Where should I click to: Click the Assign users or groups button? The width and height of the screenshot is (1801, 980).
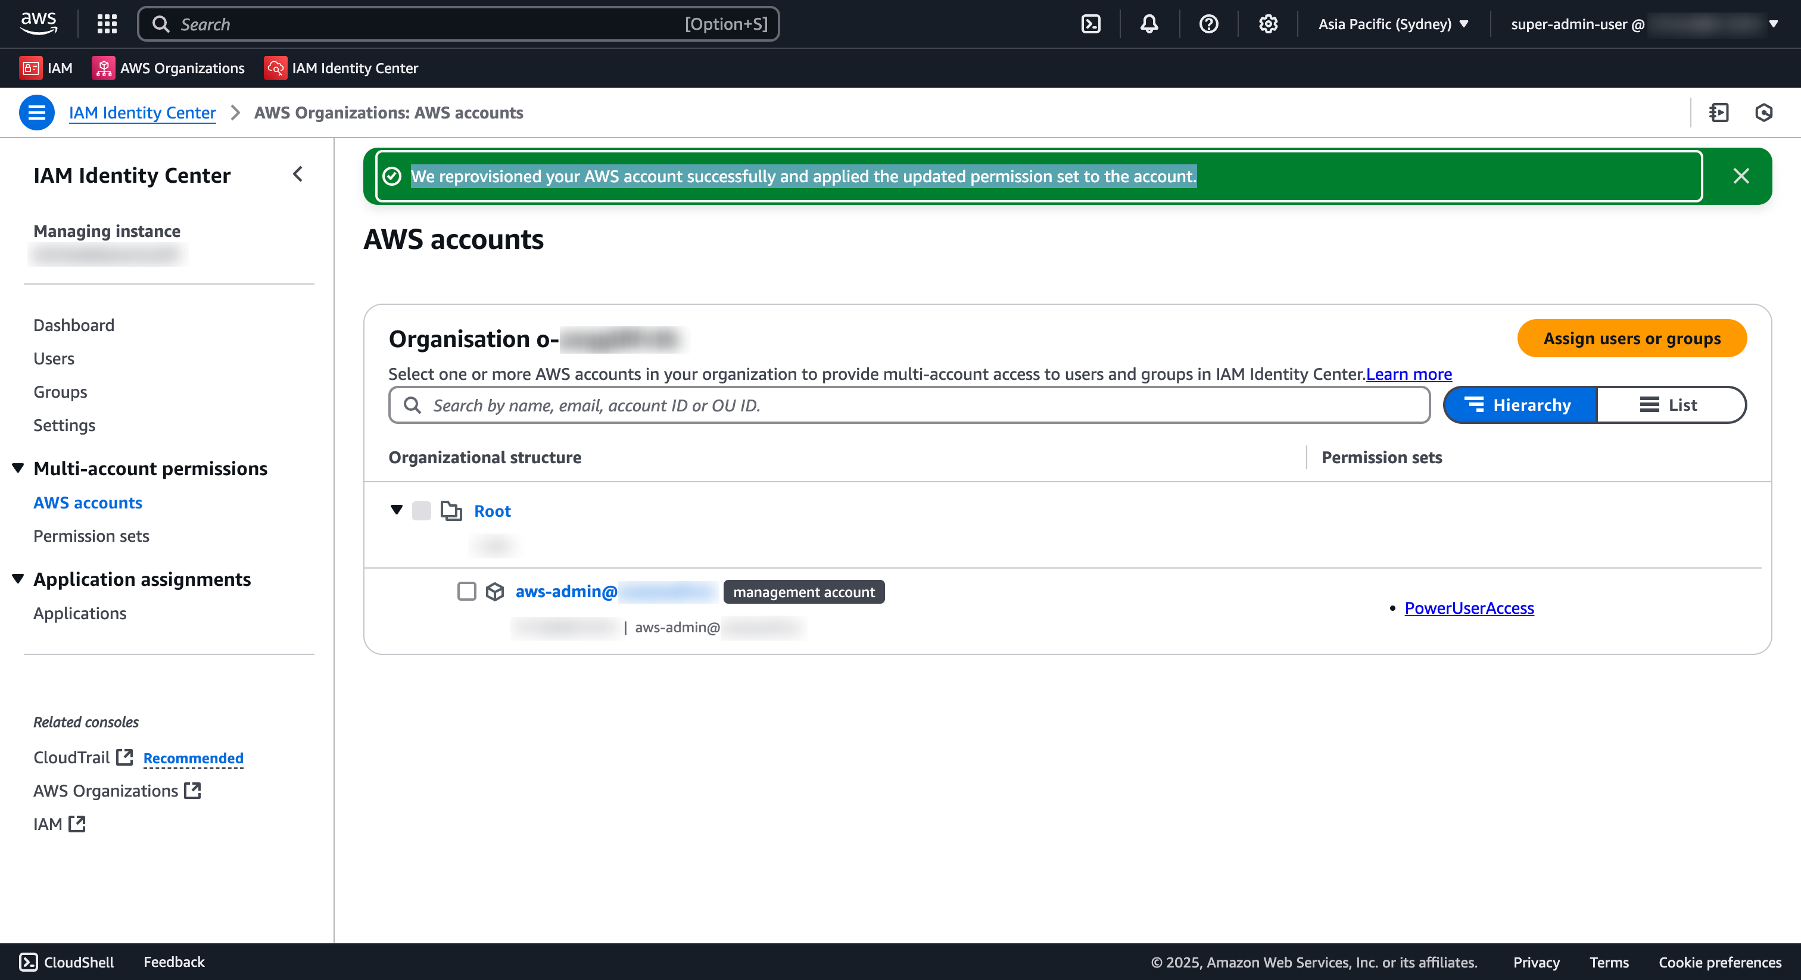(x=1631, y=338)
